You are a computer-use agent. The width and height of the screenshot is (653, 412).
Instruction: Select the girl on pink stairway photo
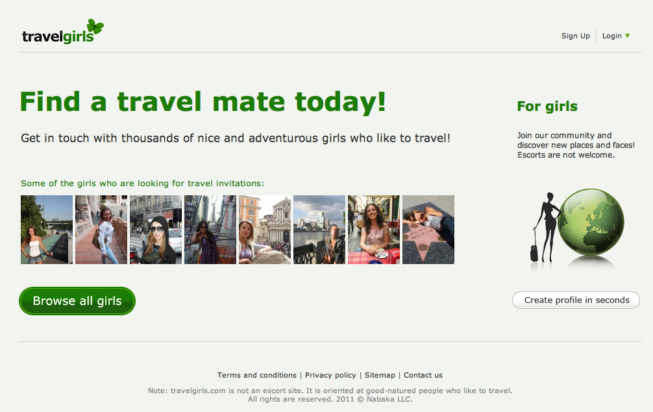point(101,230)
